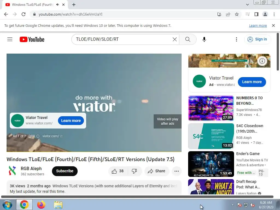The height and width of the screenshot is (210, 280).
Task: Open YouTube settings three-dot menu
Action: pos(237,39)
